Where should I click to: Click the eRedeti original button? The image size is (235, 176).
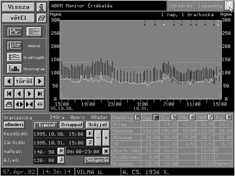[x=14, y=125]
